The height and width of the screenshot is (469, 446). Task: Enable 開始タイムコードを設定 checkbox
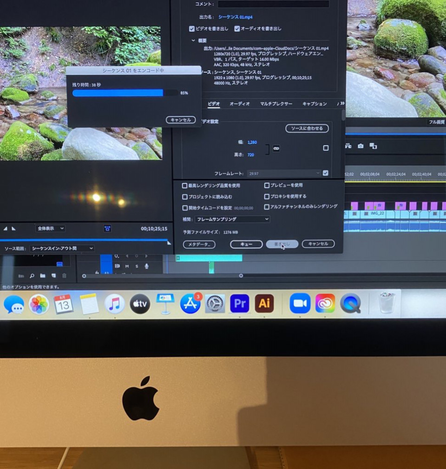pyautogui.click(x=185, y=208)
